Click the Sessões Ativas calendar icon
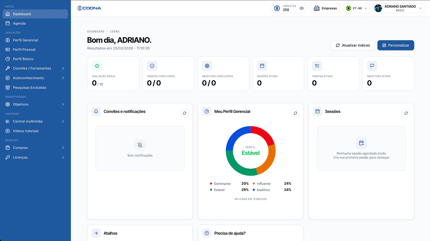 (x=262, y=66)
